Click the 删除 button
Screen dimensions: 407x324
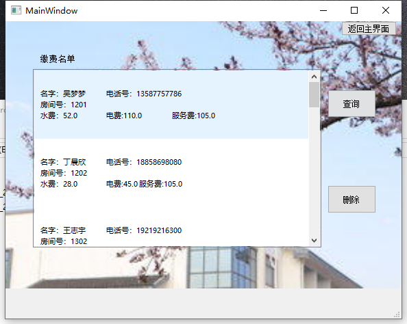(351, 199)
